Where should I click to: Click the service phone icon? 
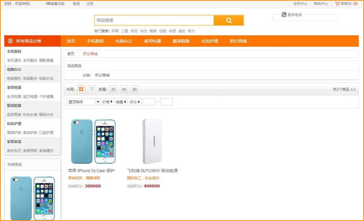(x=284, y=15)
